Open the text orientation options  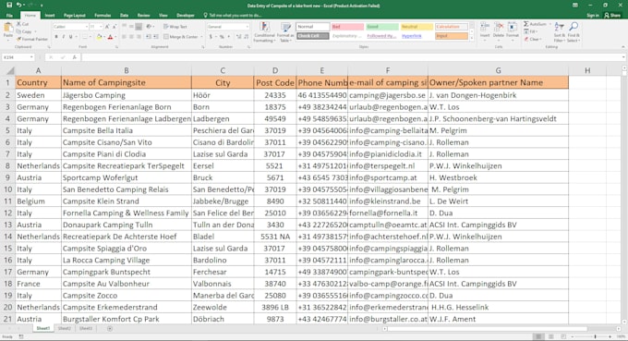[x=150, y=27]
